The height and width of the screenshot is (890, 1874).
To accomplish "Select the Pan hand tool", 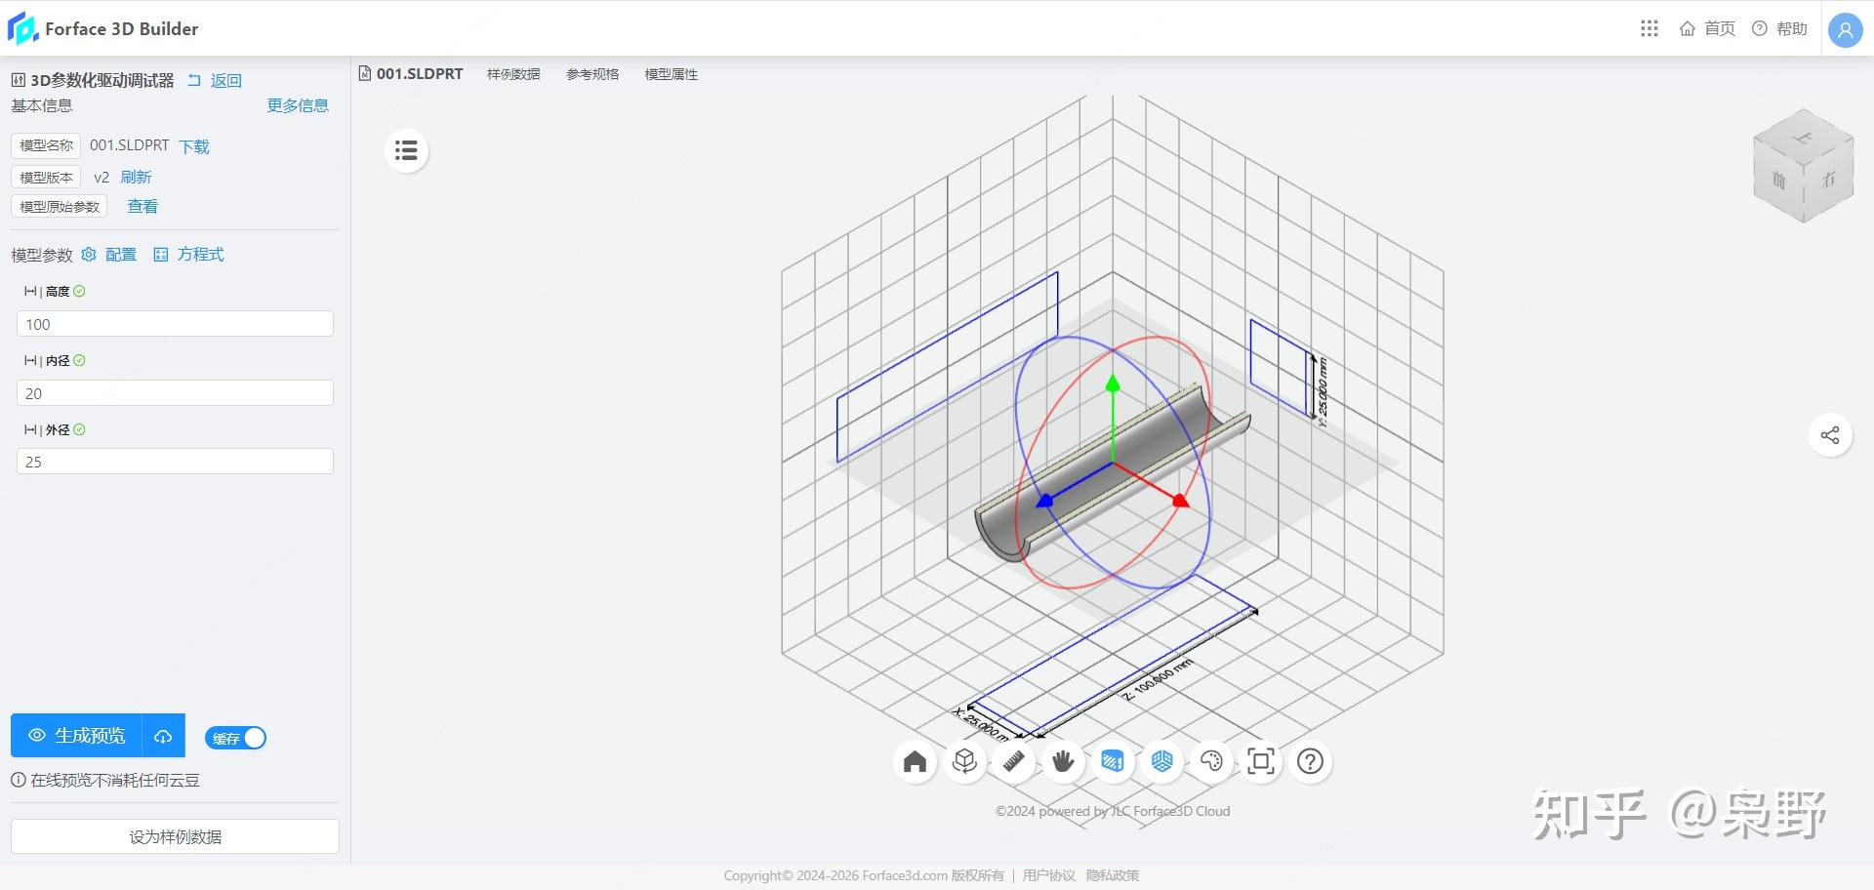I will pyautogui.click(x=1063, y=762).
